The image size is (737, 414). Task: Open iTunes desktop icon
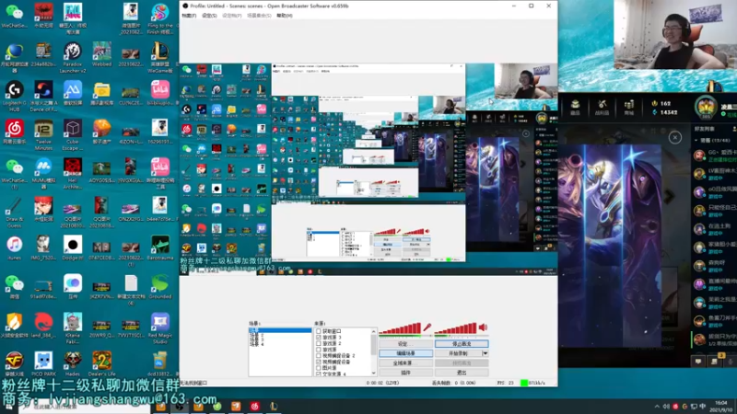14,247
